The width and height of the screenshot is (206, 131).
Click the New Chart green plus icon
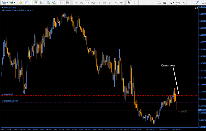12,3
